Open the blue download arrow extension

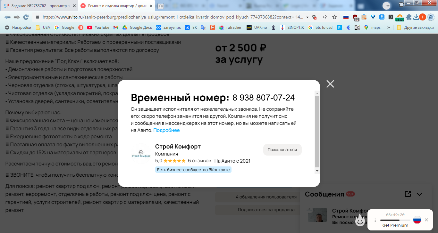(x=382, y=17)
